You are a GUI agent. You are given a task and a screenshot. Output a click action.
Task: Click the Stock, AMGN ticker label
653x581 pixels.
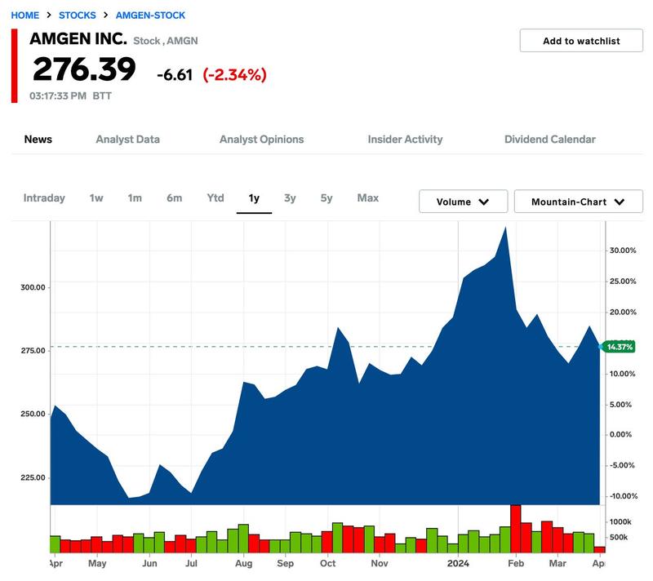(x=166, y=41)
